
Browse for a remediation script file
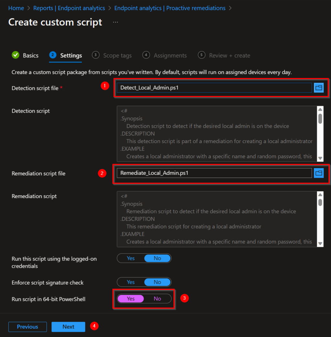tap(319, 173)
